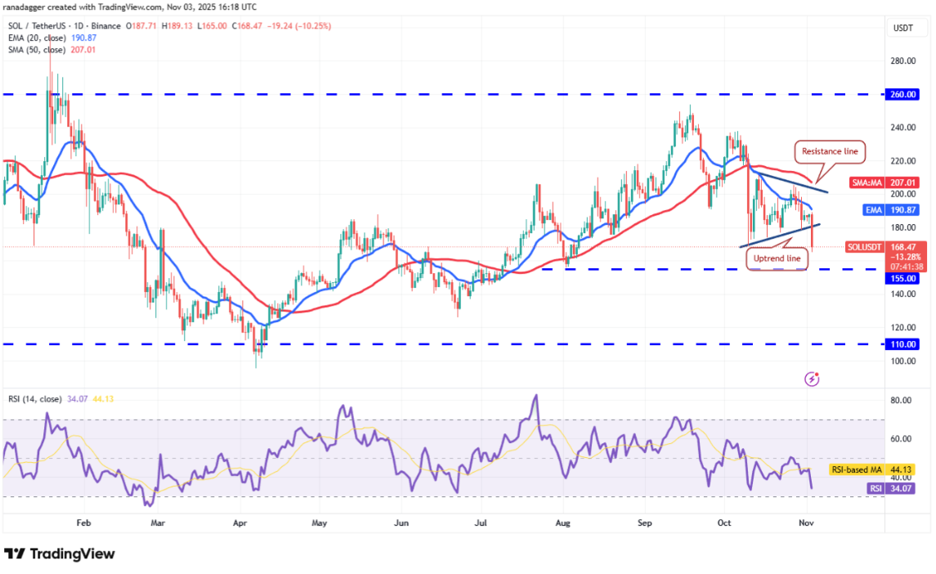Click the TradingView logo at bottom left
Viewport: 936px width, 574px height.
coord(60,554)
